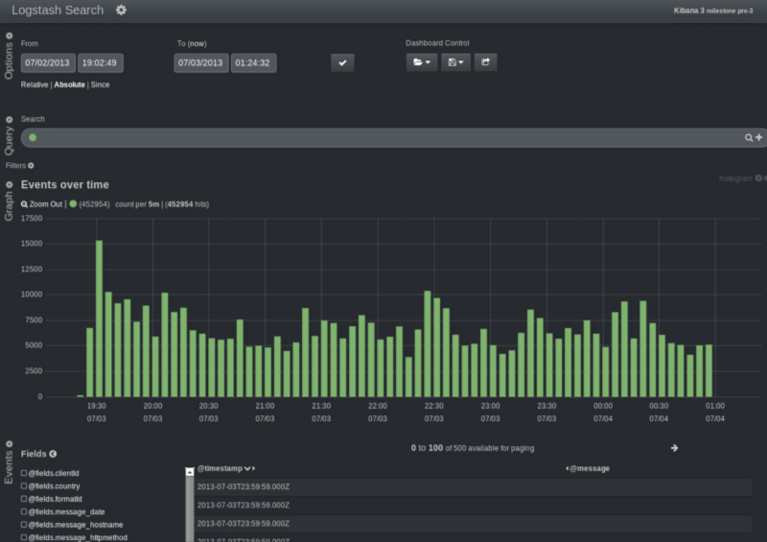This screenshot has width=767, height=542.
Task: Open dashboard settings gear beside Logstash Search
Action: click(121, 10)
